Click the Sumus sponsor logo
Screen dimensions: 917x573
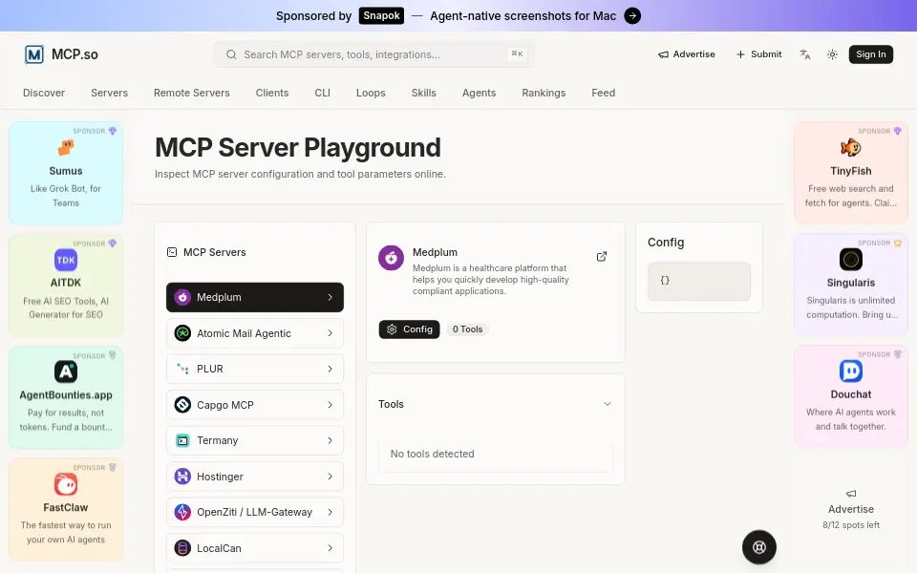point(66,147)
